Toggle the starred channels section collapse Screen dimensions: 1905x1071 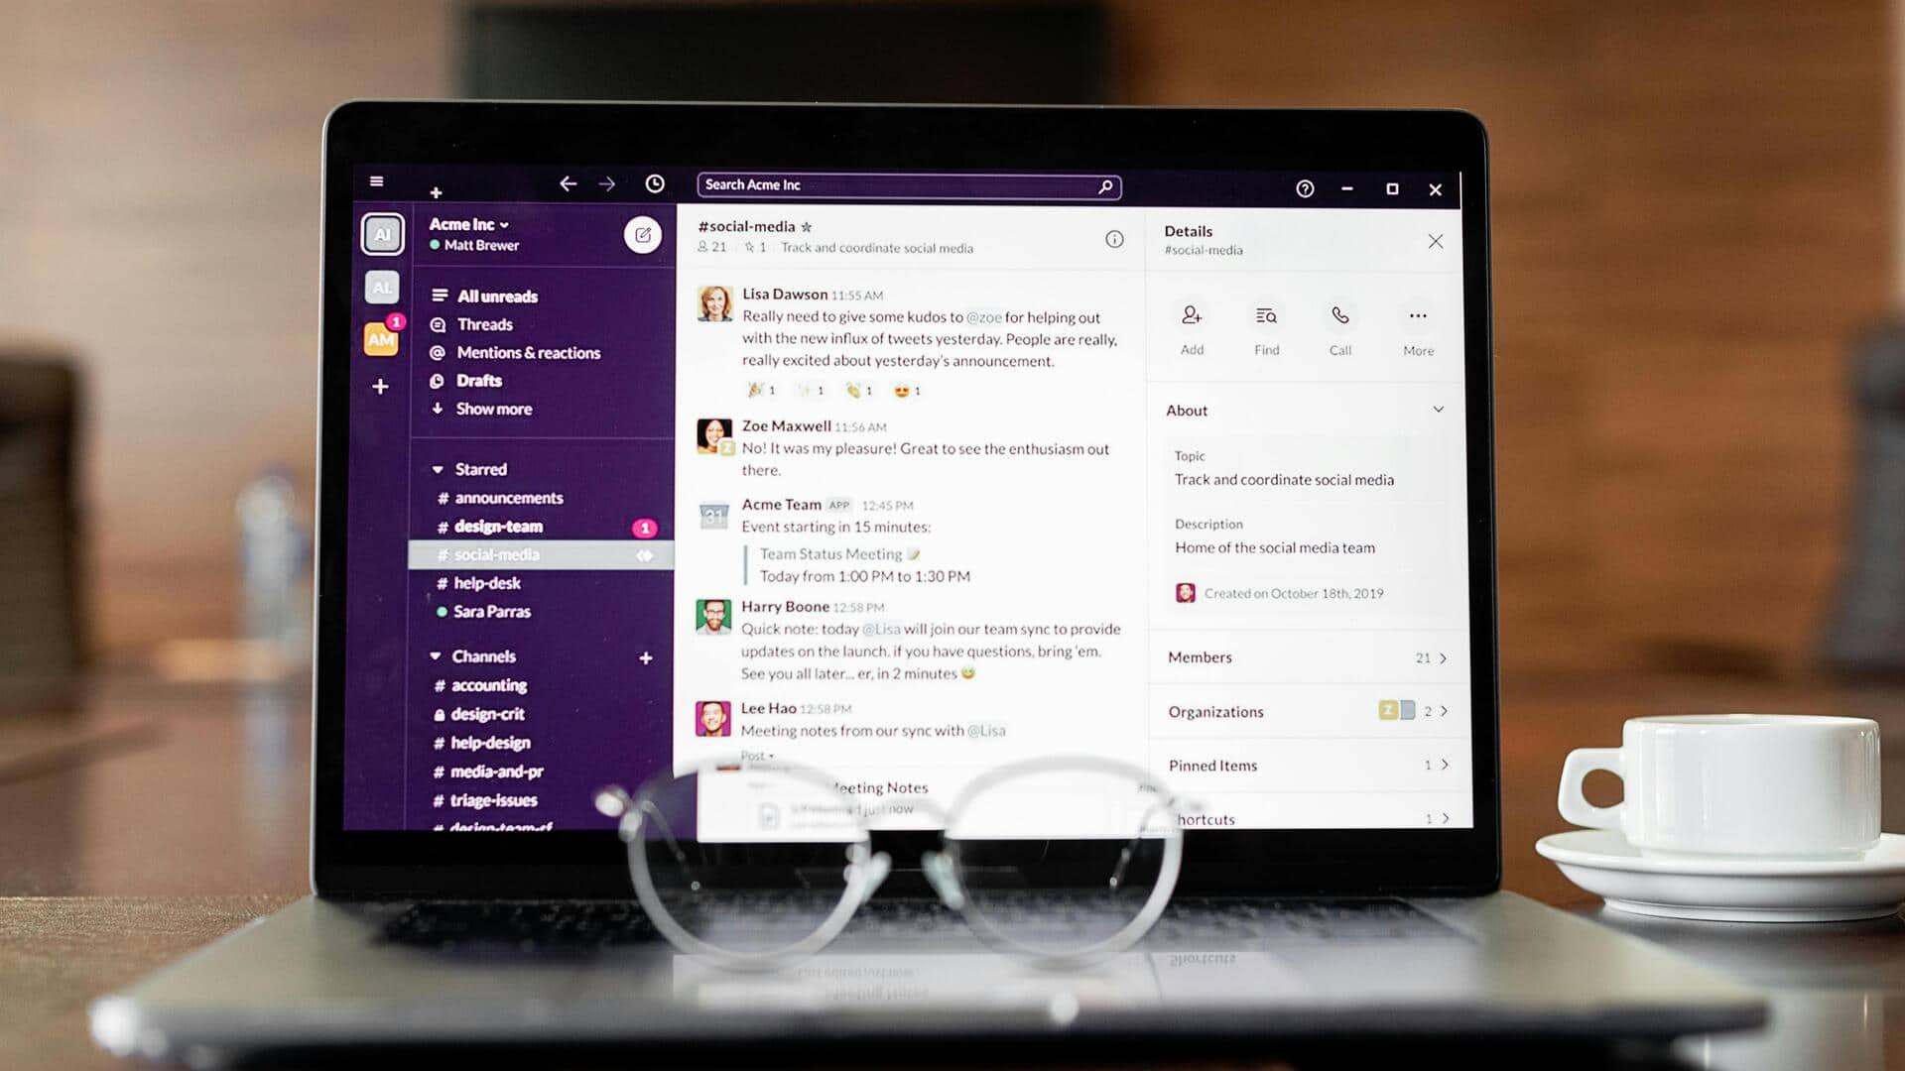tap(440, 469)
